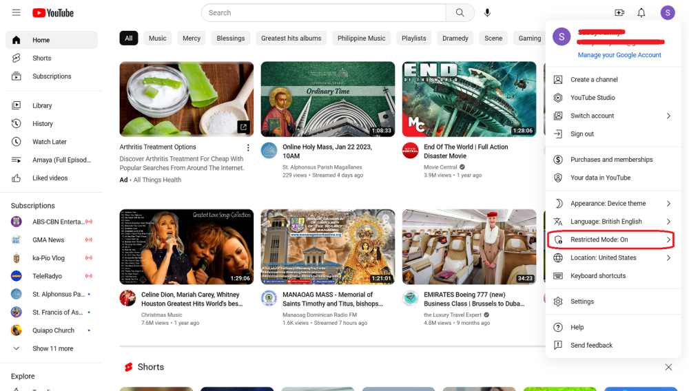Select the Scene chip
This screenshot has width=689, height=391.
pyautogui.click(x=493, y=38)
